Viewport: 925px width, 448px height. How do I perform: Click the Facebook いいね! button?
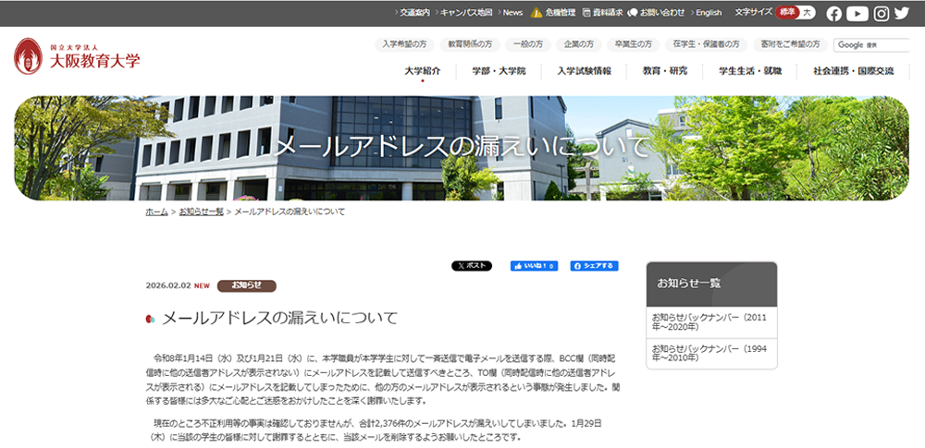tap(534, 266)
